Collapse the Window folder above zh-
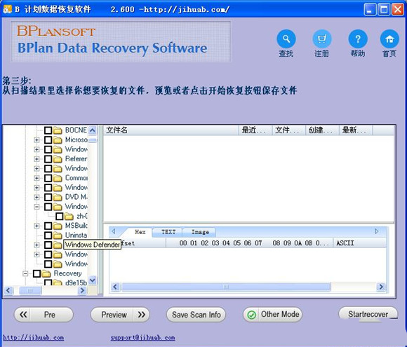This screenshot has height=347, width=407. click(x=36, y=207)
